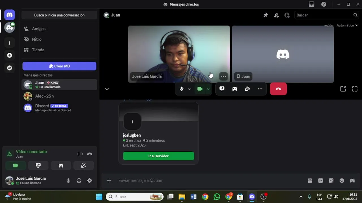Screen dimensions: 362x203
Task: Expand camera device options arrow
Action: click(208, 89)
